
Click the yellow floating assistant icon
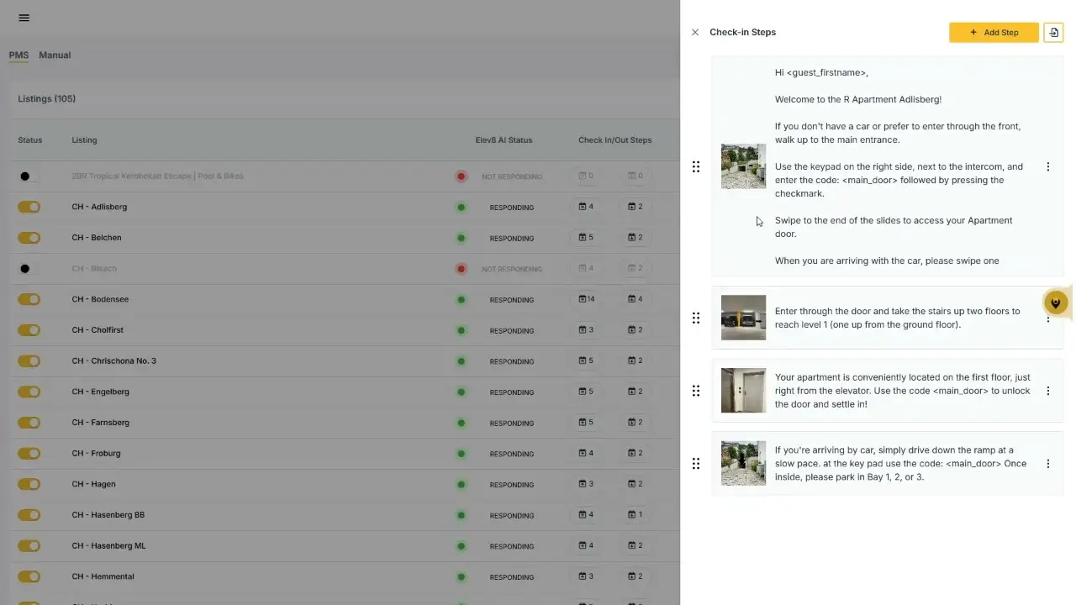tap(1056, 302)
